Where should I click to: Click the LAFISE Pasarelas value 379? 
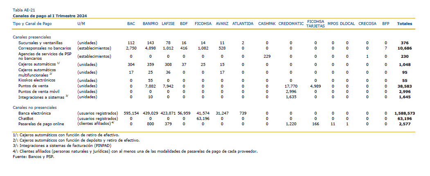pos(168,124)
